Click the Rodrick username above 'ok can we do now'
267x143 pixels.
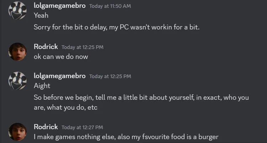click(46, 46)
